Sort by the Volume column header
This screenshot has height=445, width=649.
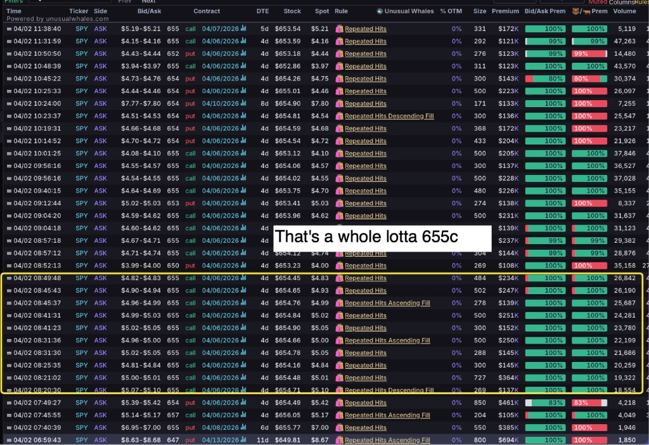(x=624, y=11)
